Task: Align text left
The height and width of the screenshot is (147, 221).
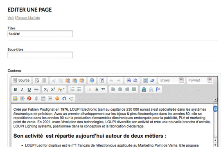Action: tap(113, 89)
